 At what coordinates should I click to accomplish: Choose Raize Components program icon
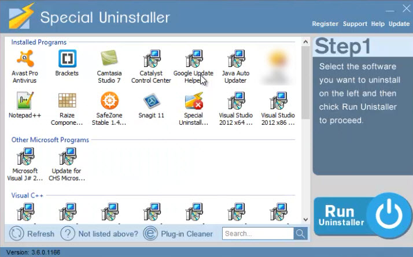tap(67, 100)
